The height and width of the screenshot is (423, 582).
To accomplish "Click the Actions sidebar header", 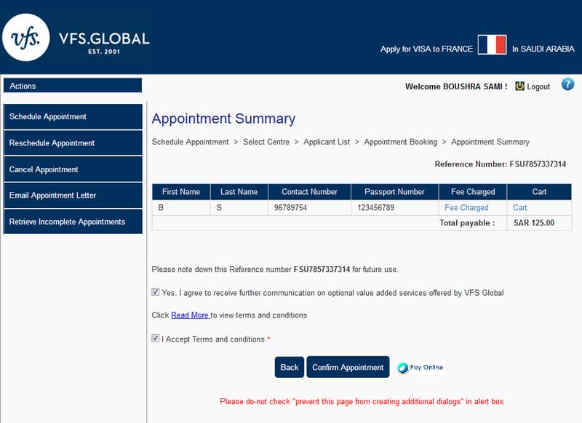I will point(73,86).
